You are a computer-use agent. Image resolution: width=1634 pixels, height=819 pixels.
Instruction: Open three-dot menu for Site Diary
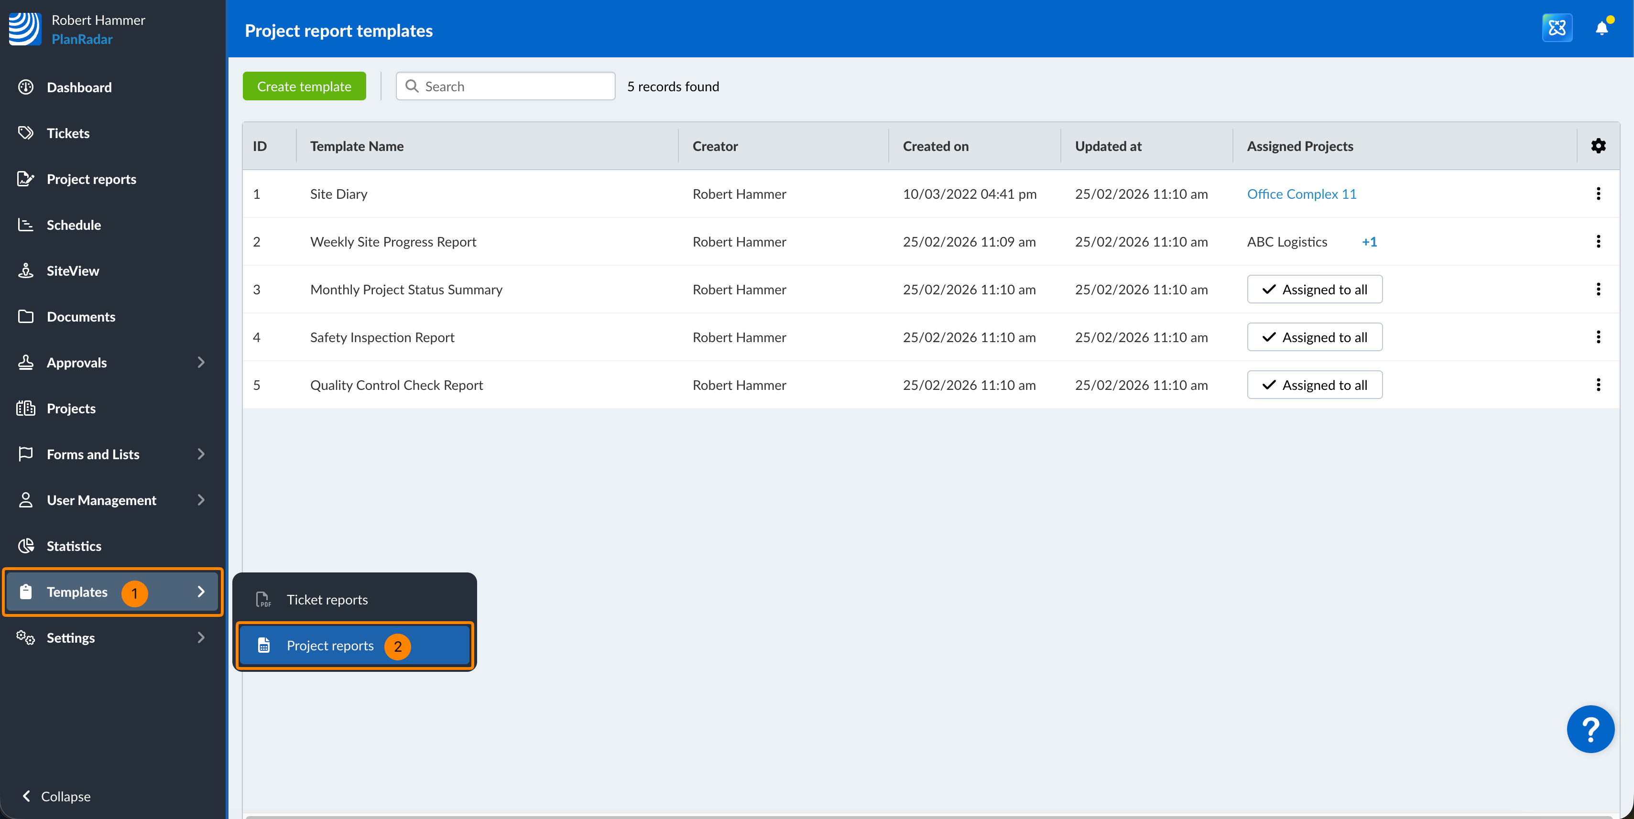1598,194
